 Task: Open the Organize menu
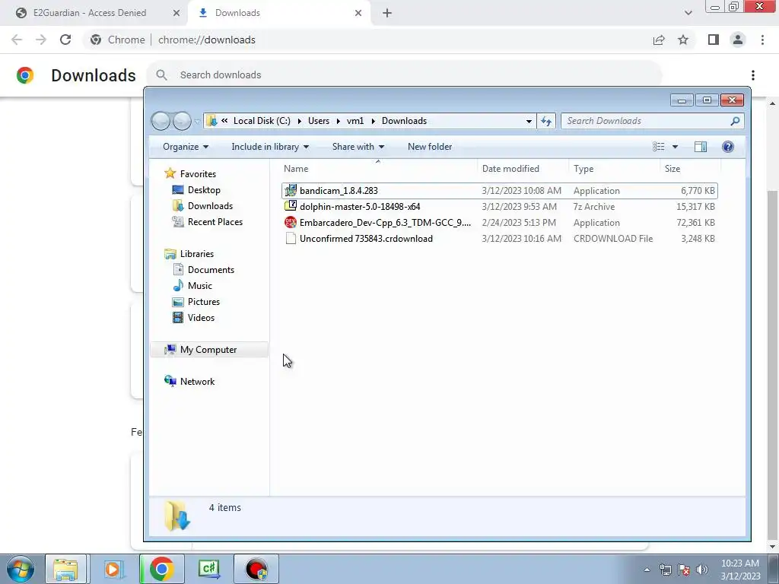(186, 147)
